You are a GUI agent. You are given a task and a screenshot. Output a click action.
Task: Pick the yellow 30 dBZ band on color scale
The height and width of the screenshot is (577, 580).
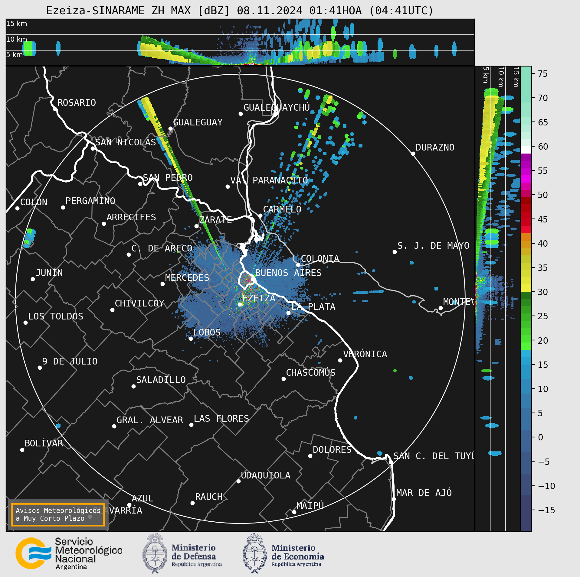(526, 288)
